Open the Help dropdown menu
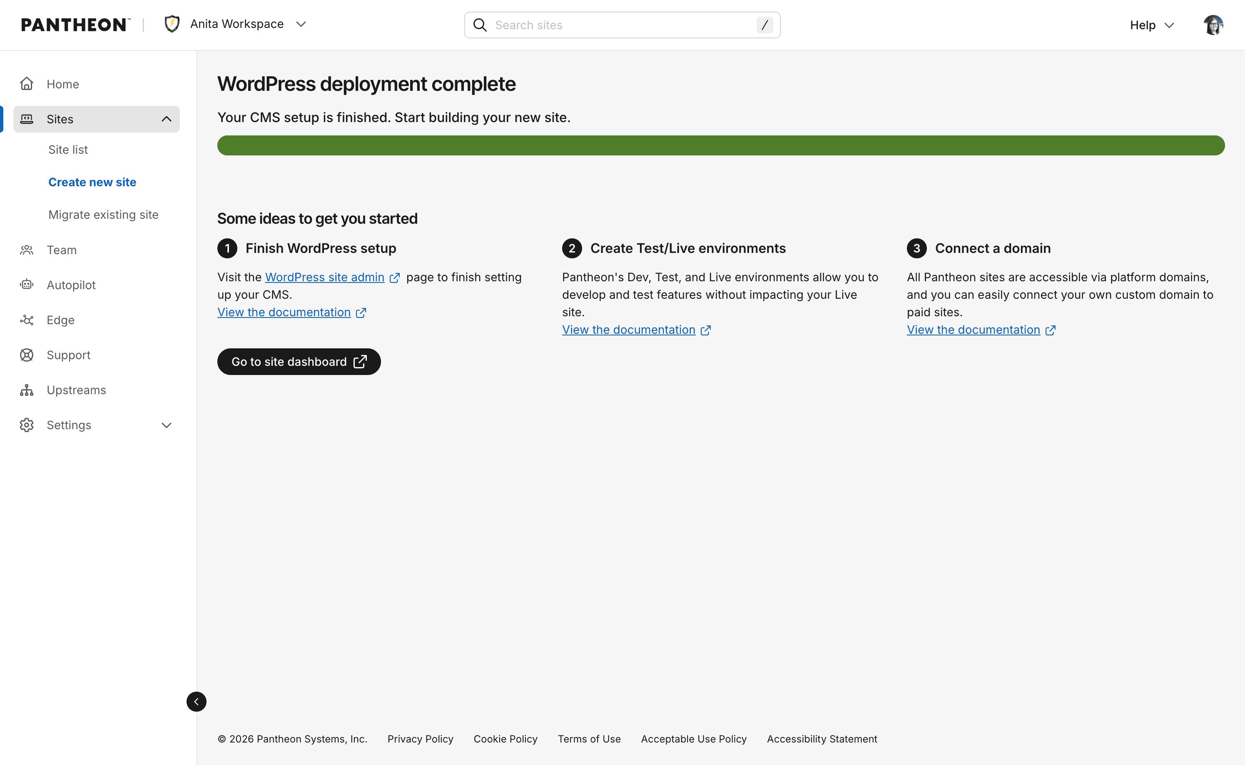The width and height of the screenshot is (1245, 765). pyautogui.click(x=1151, y=25)
